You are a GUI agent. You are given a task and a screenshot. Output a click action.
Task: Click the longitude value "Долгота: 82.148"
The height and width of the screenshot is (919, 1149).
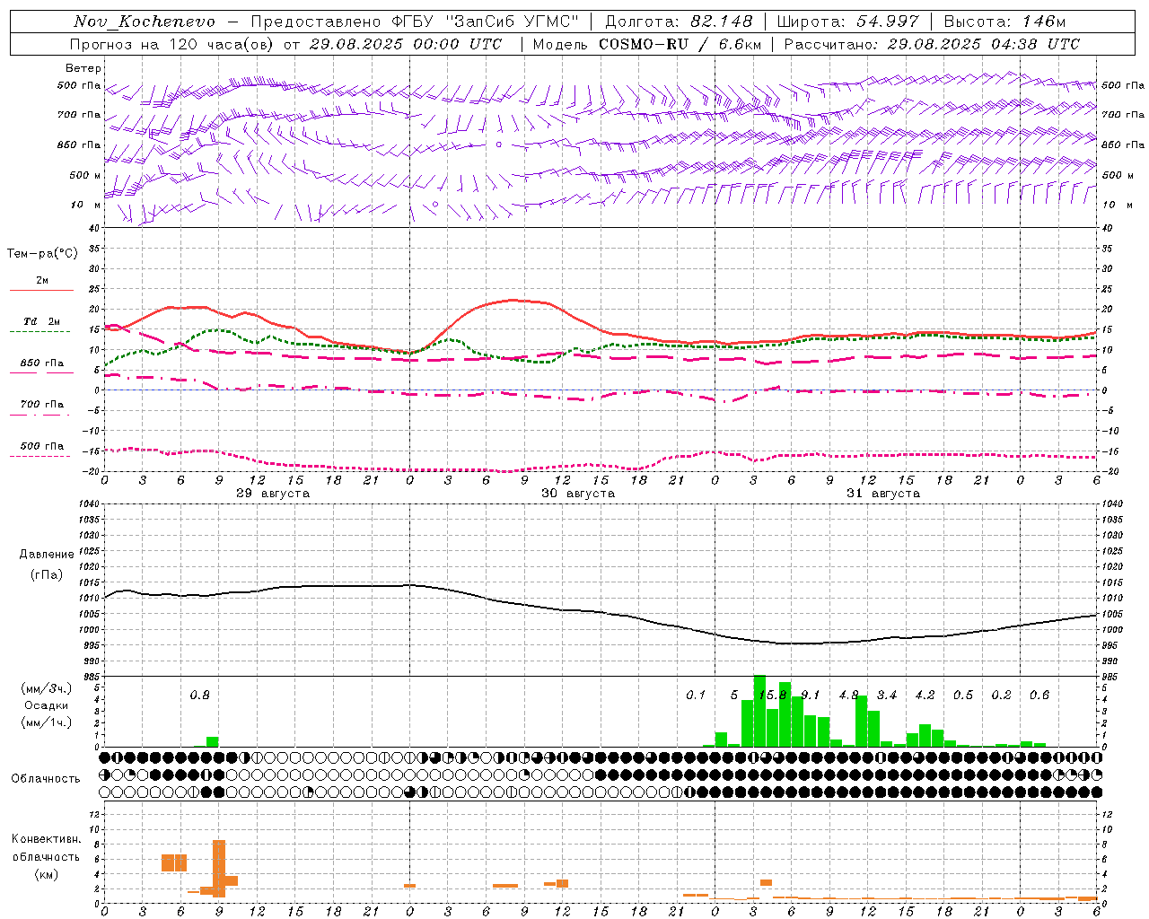(680, 22)
